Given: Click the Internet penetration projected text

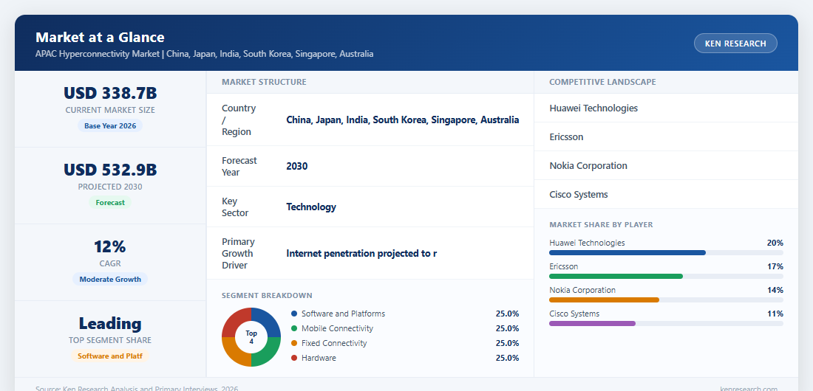Looking at the screenshot, I should [x=361, y=253].
